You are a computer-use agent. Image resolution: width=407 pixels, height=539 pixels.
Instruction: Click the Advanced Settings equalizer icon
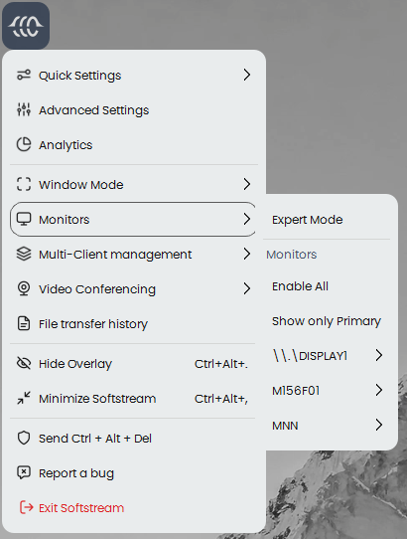(x=24, y=109)
